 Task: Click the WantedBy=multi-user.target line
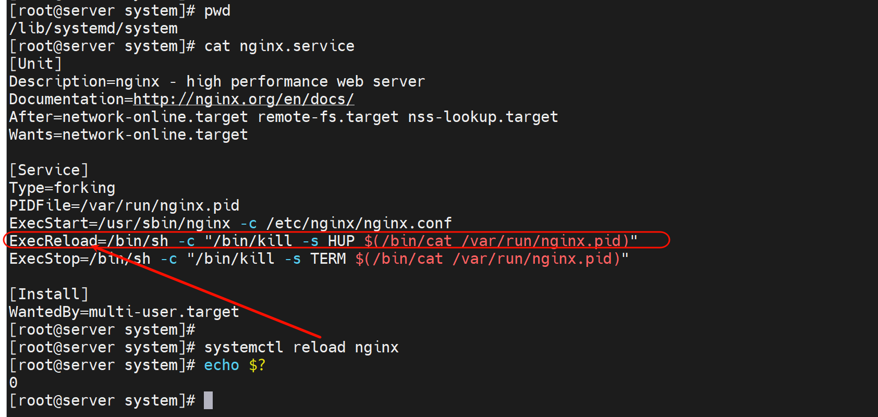(124, 312)
